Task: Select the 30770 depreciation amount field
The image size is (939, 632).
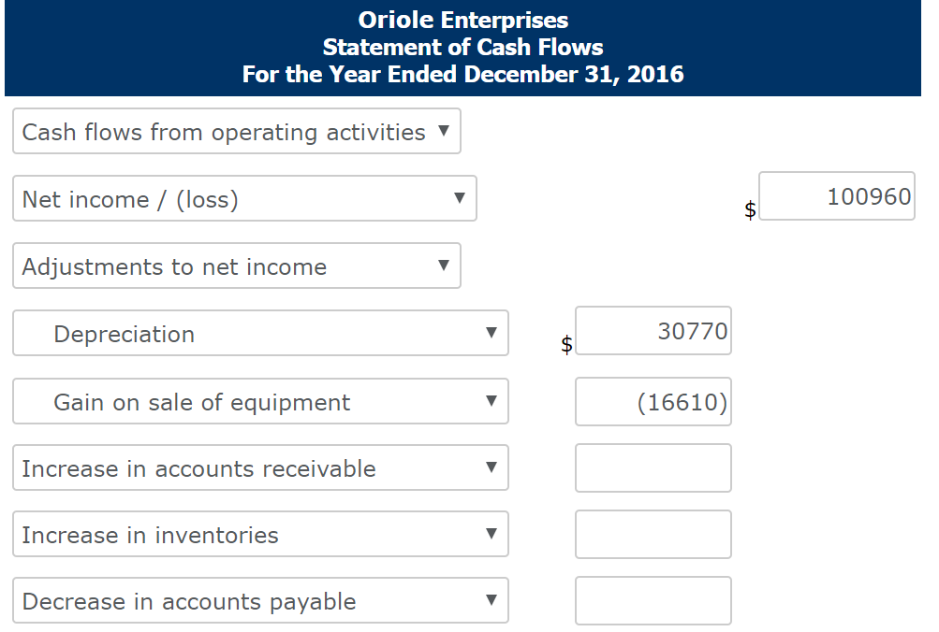Action: [x=653, y=330]
